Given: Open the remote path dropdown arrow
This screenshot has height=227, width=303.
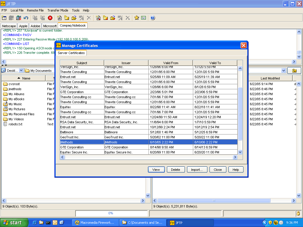Looking at the screenshot, I should click(284, 70).
